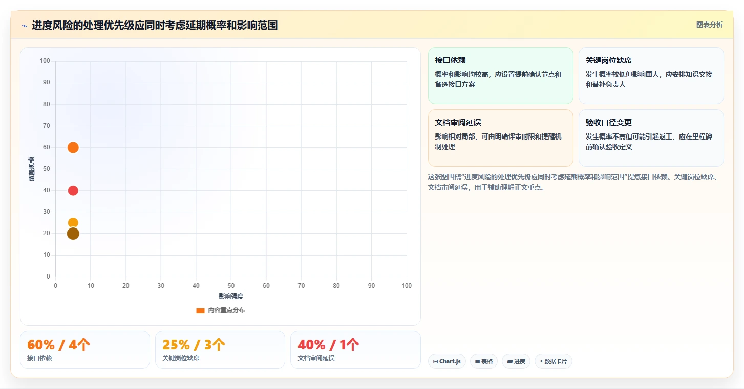This screenshot has height=389, width=744.
Task: Click the x-axis tick label 50
Action: point(231,286)
